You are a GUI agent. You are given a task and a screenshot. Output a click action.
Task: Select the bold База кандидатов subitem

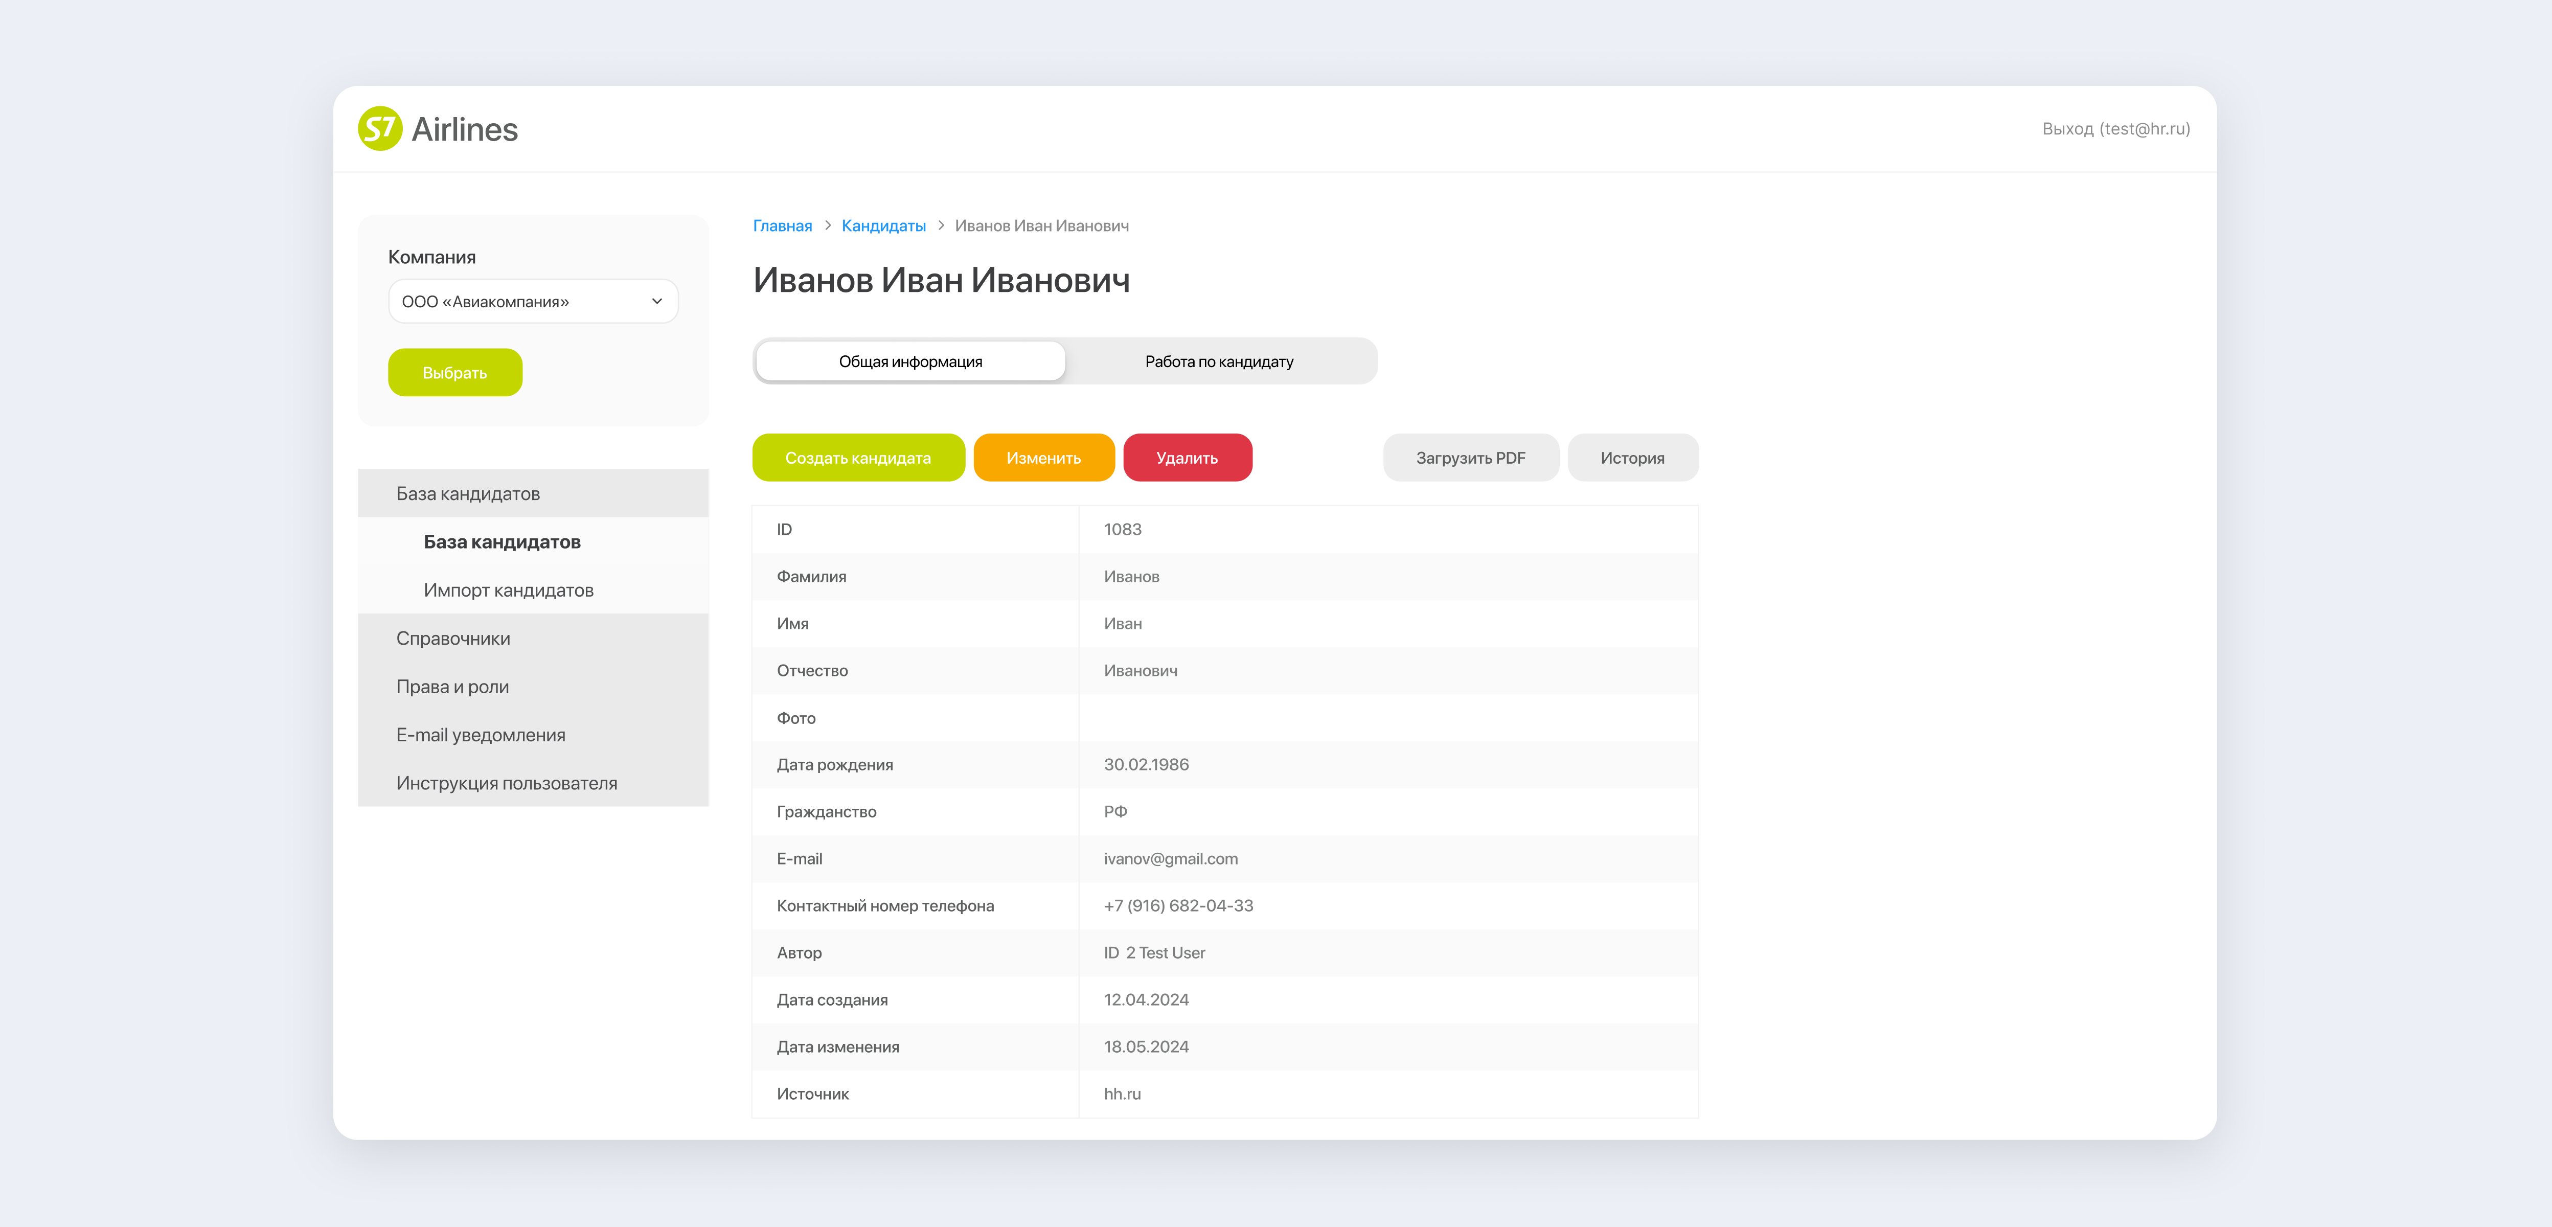502,542
